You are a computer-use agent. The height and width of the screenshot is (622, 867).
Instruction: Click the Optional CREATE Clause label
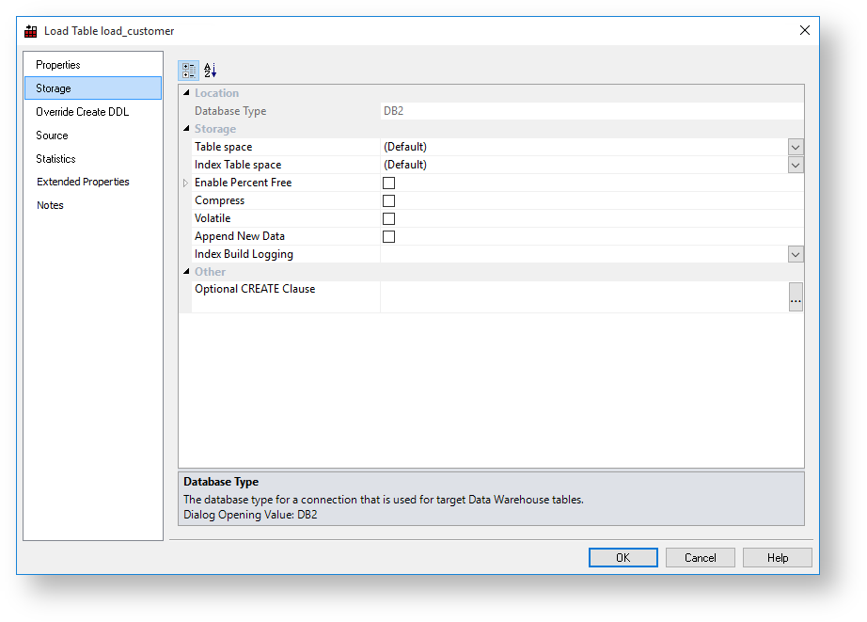pos(255,289)
